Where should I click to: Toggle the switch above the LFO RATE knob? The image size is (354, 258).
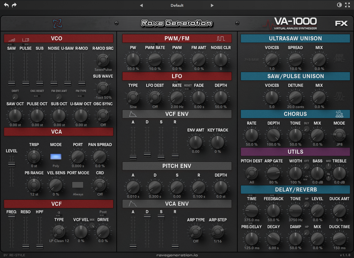point(177,82)
